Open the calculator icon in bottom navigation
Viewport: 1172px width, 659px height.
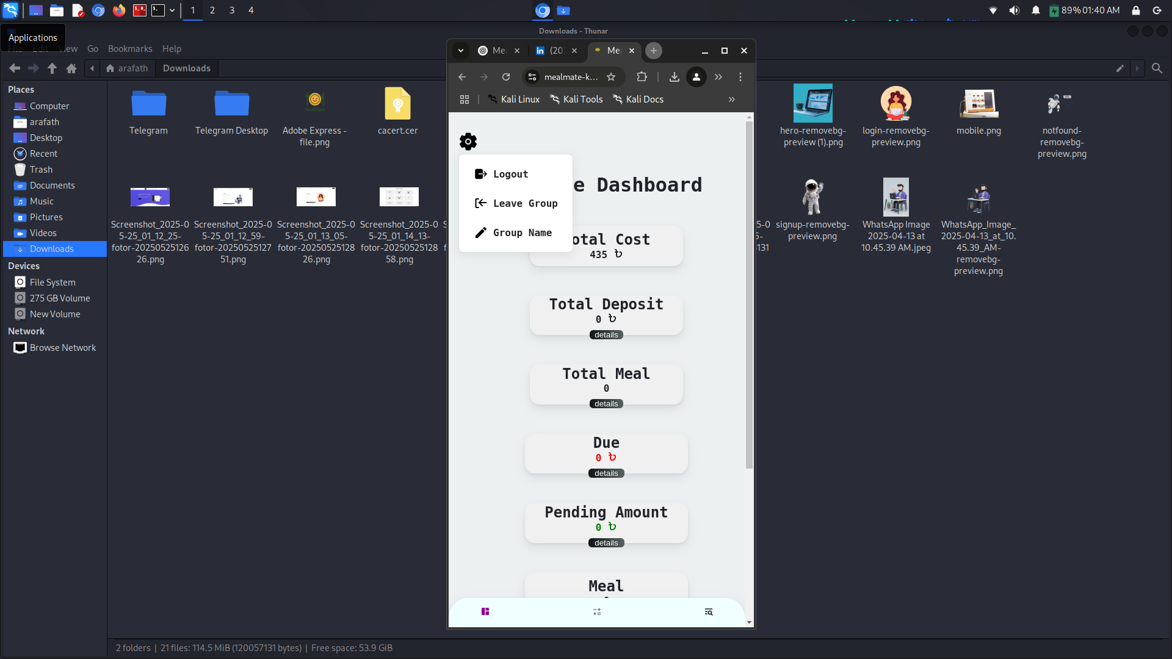point(597,611)
